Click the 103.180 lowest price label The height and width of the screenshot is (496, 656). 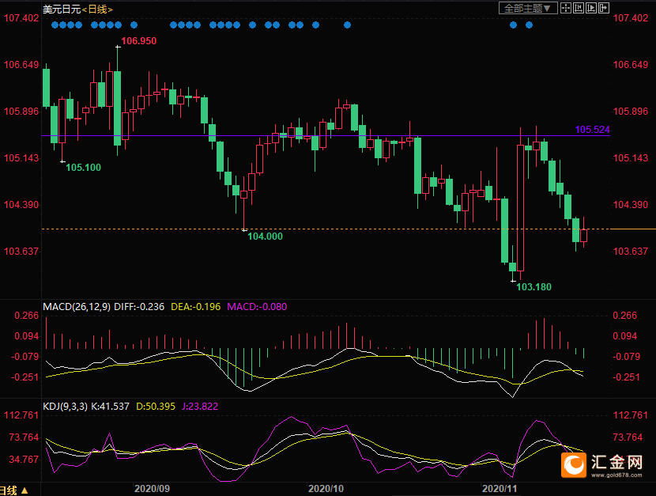click(x=533, y=286)
